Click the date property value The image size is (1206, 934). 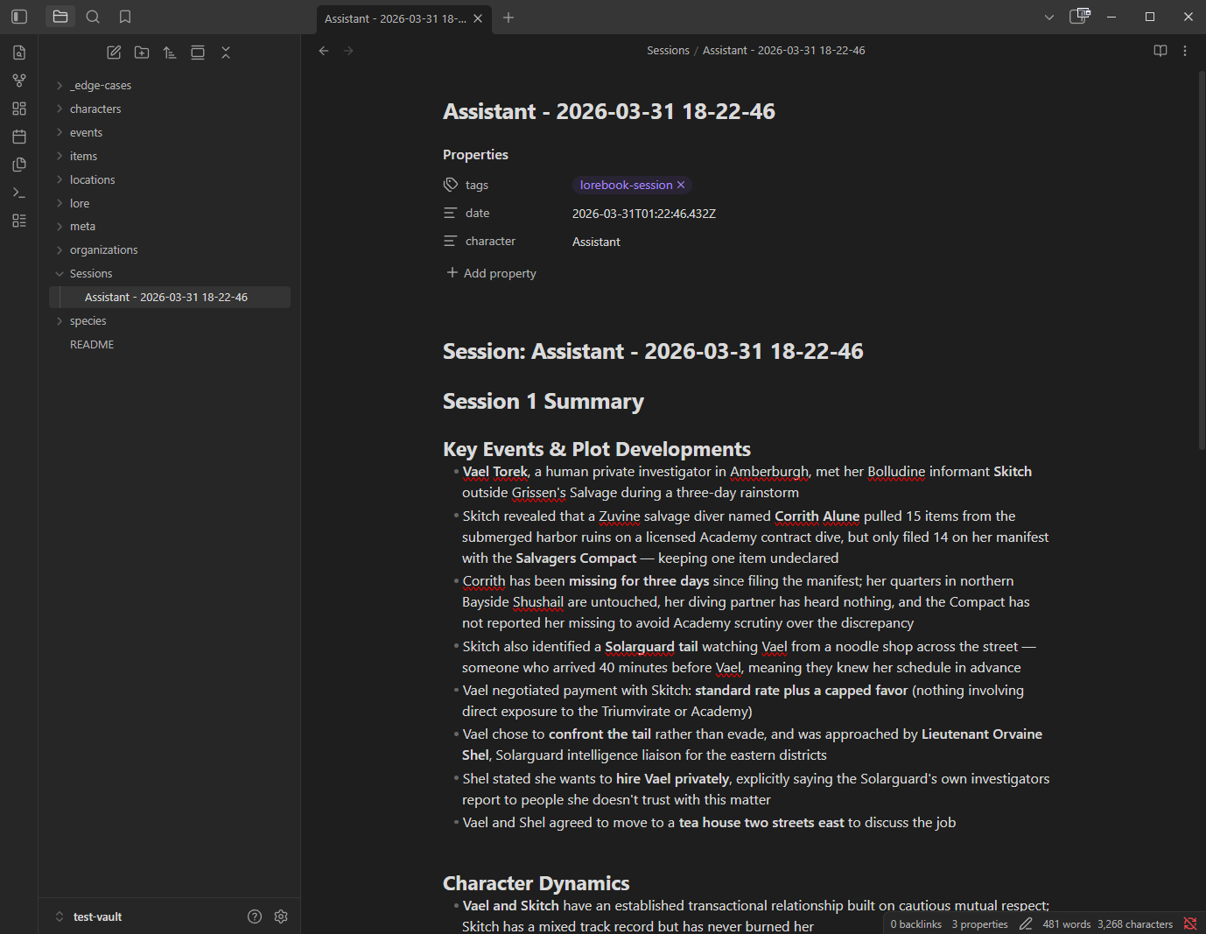tap(644, 214)
